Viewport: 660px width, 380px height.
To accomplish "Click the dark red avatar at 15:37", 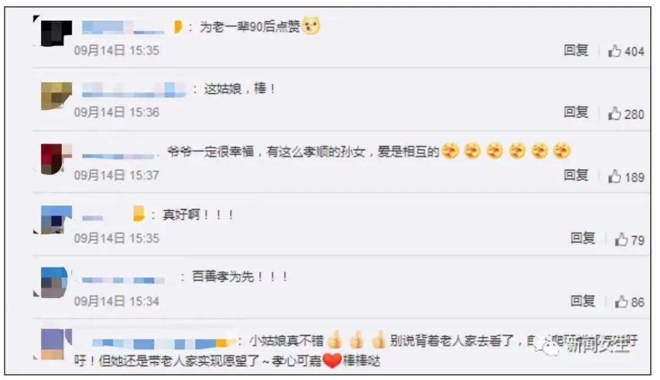I will pos(56,159).
